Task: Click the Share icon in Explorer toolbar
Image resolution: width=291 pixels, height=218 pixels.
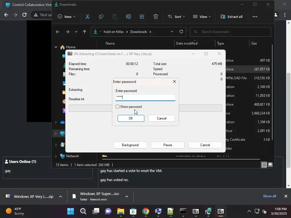Action: (142, 17)
